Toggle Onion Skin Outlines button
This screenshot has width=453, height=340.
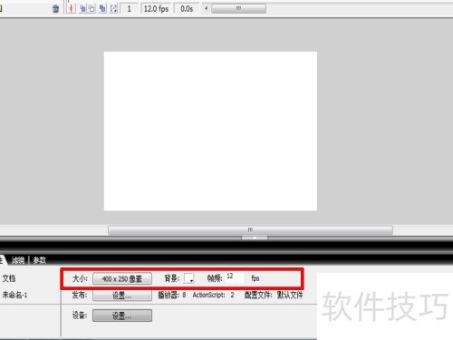point(92,8)
